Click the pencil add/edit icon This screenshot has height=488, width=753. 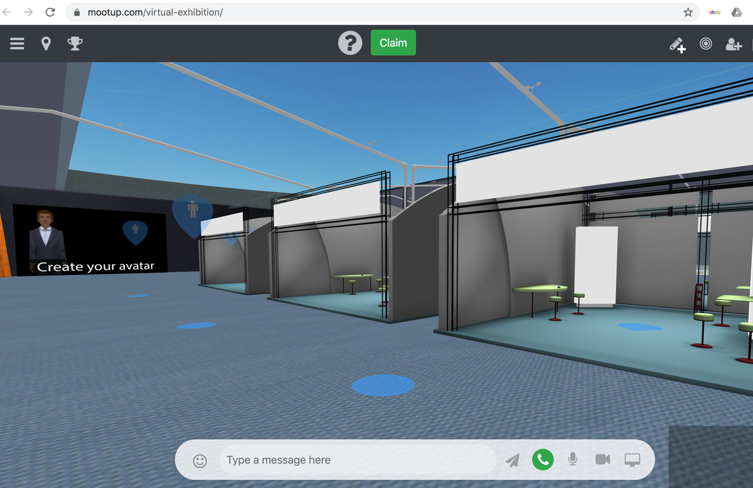click(677, 45)
